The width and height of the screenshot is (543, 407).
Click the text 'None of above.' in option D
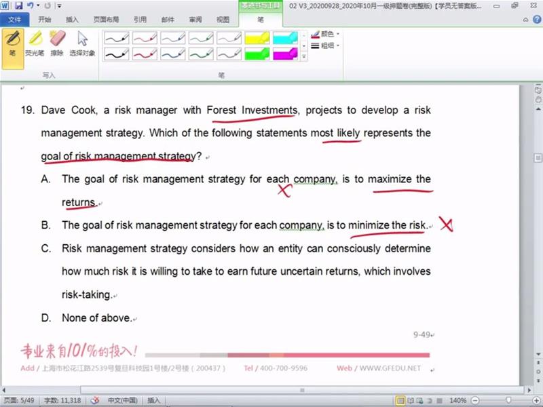point(96,317)
